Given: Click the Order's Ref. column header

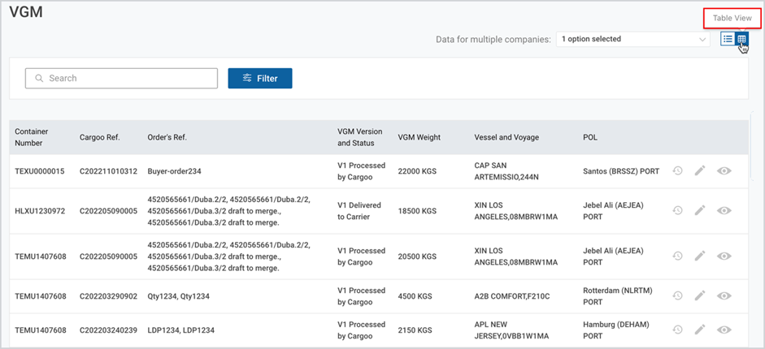Looking at the screenshot, I should (x=167, y=137).
